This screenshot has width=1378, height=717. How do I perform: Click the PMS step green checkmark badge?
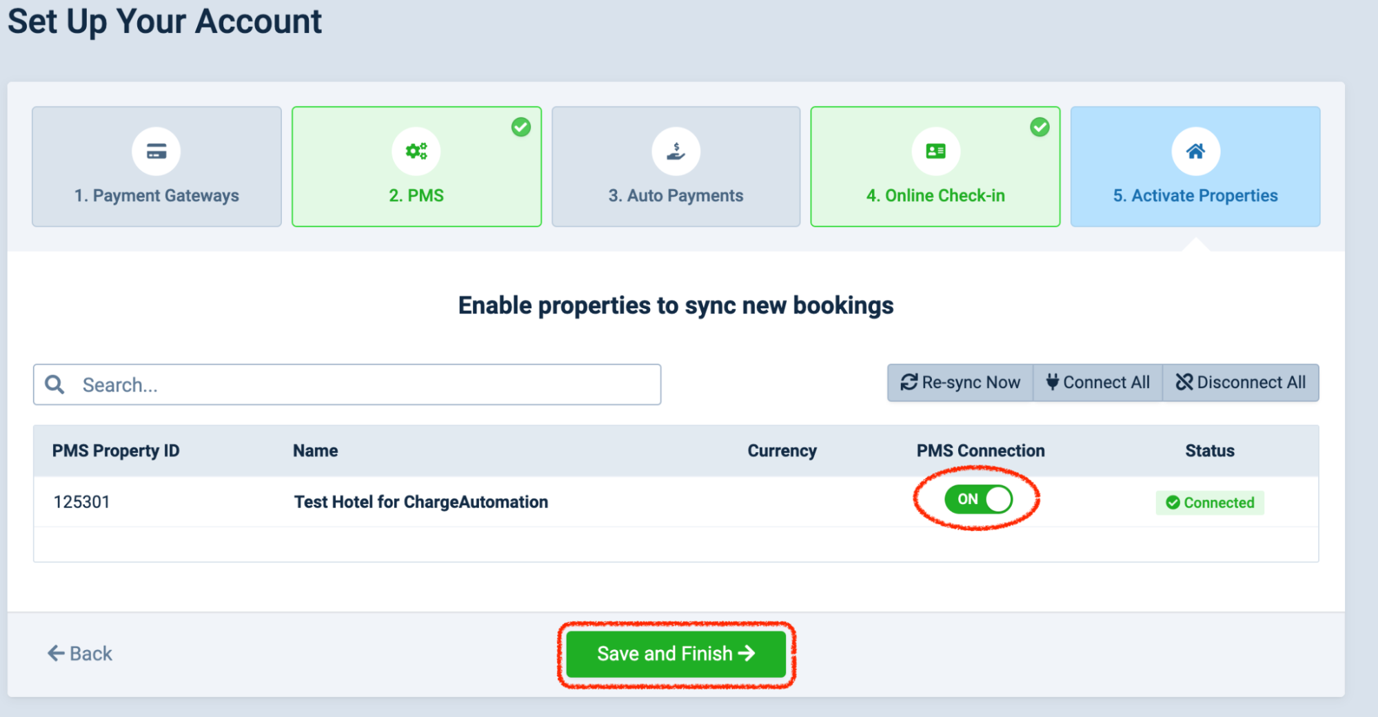[x=521, y=127]
